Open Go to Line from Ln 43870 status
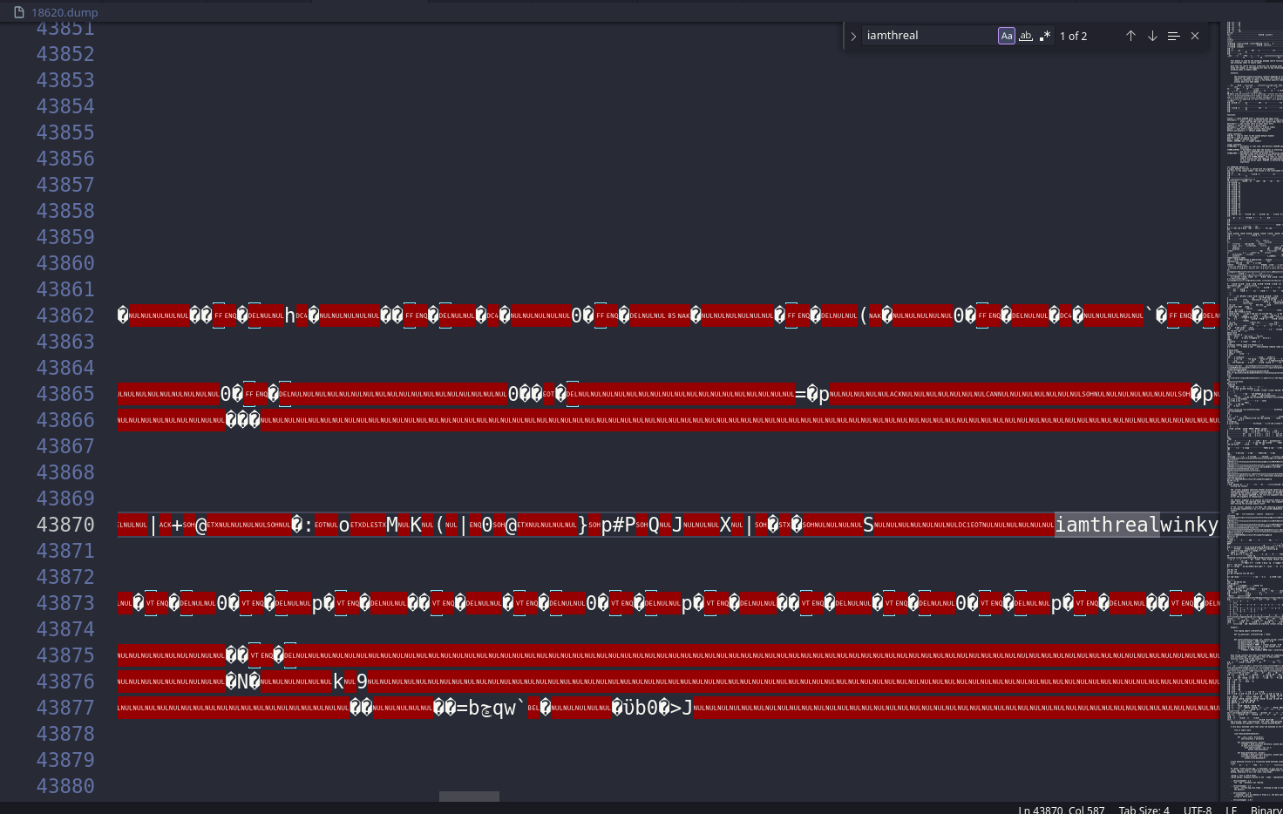This screenshot has height=814, width=1283. [1061, 809]
